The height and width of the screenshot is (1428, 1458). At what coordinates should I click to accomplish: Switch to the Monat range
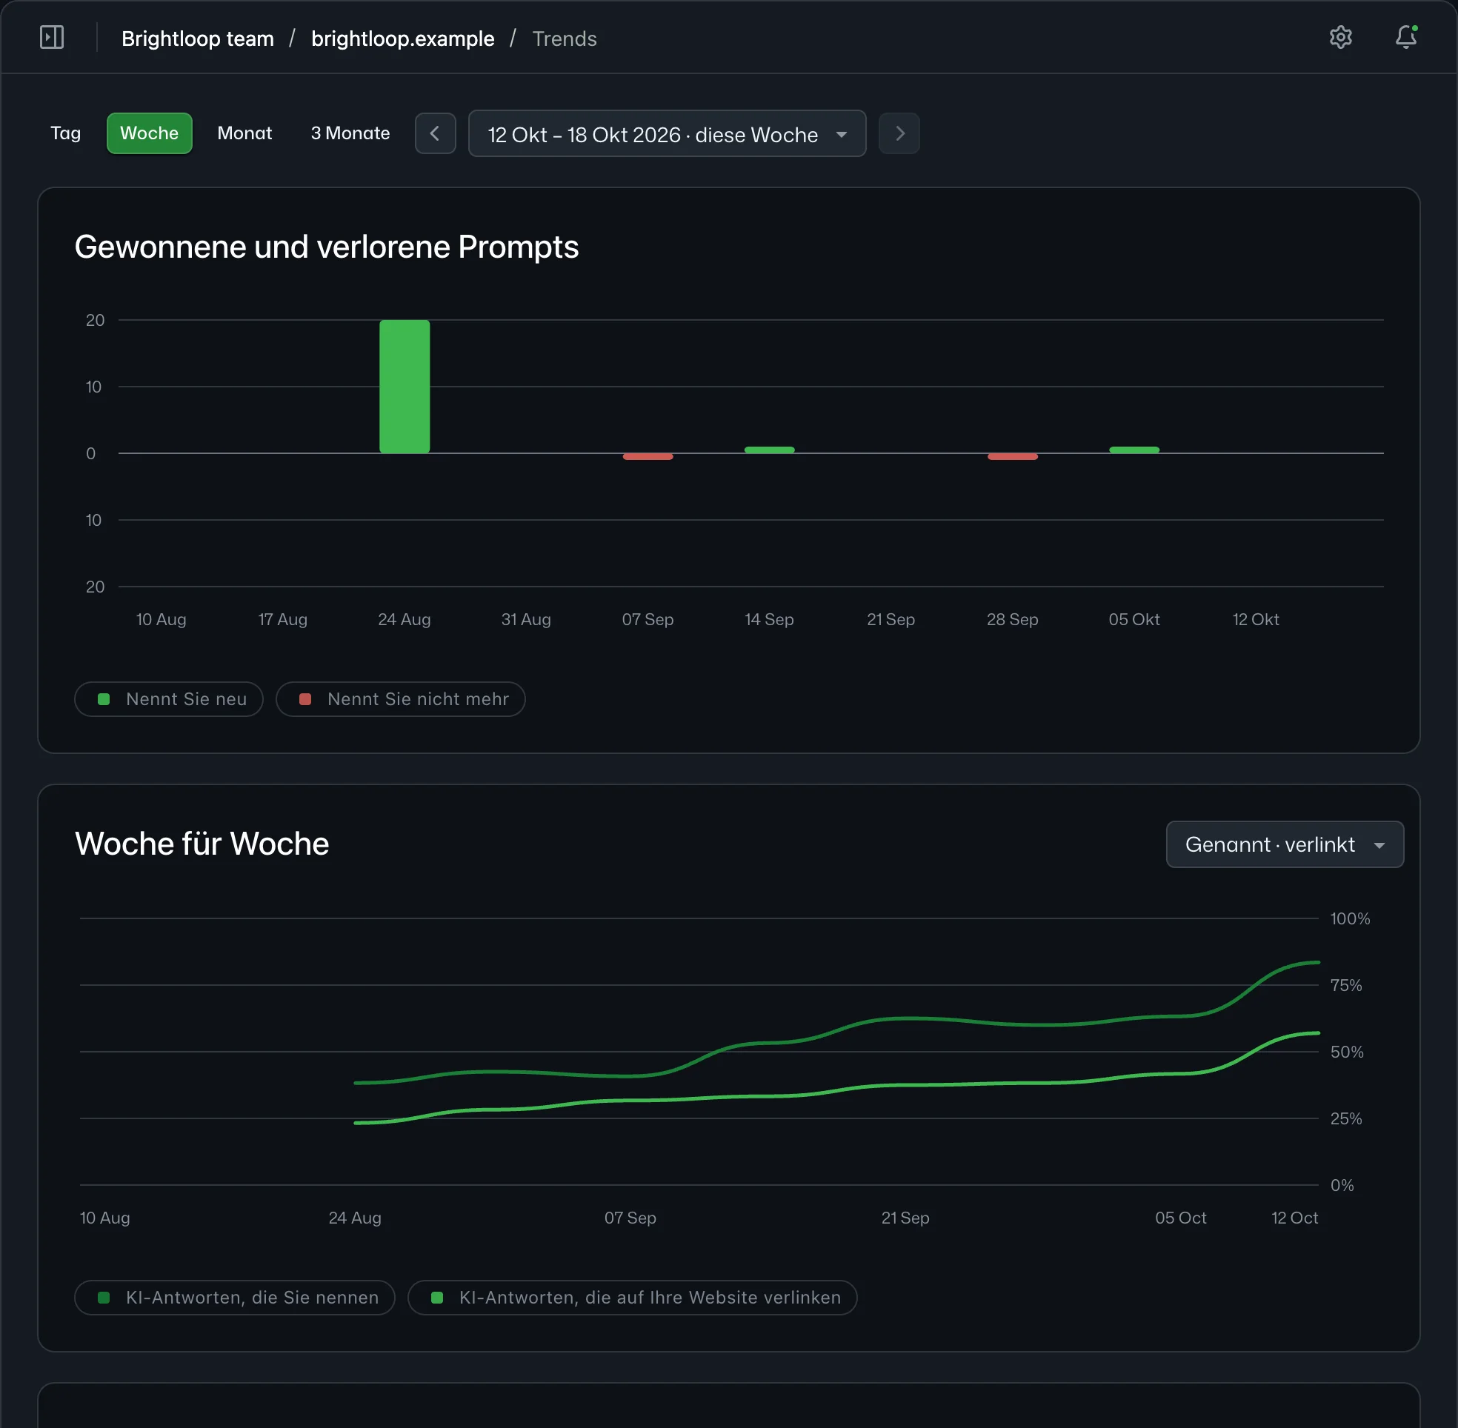244,133
